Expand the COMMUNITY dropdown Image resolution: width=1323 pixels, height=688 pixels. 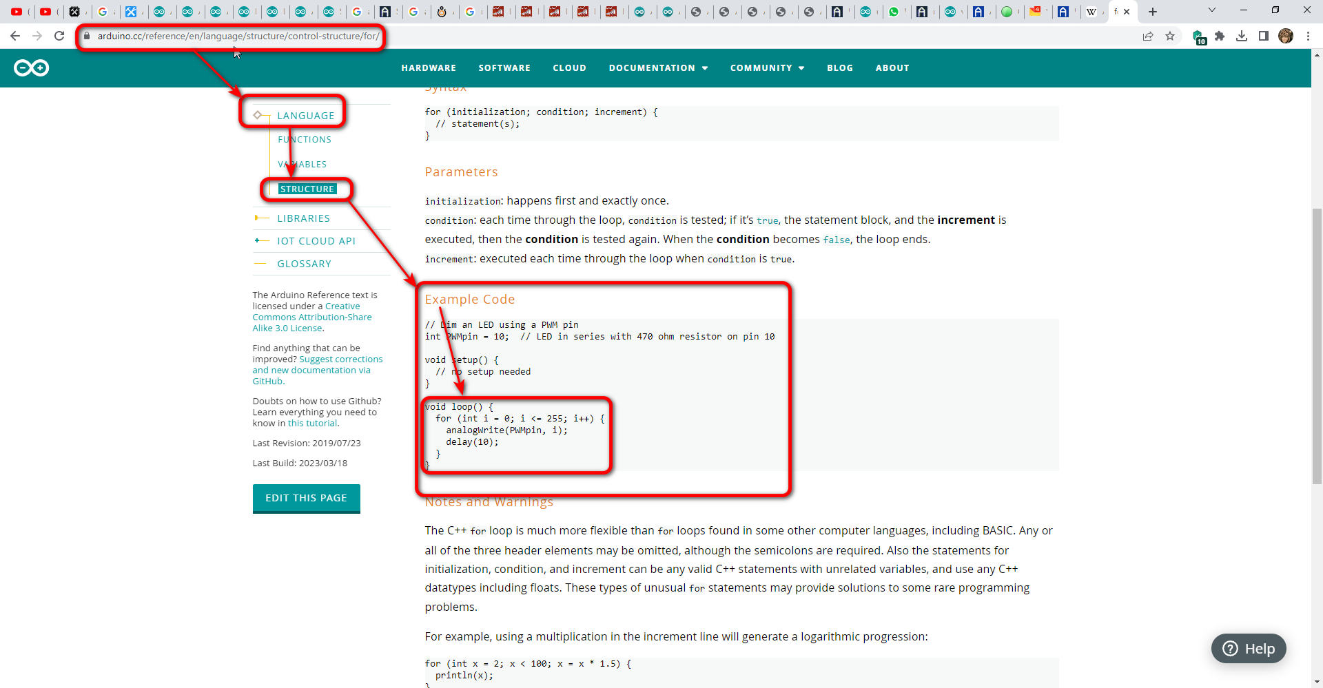767,68
